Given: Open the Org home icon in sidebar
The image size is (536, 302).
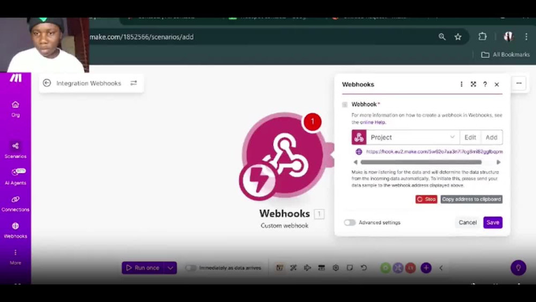Looking at the screenshot, I should [x=16, y=109].
